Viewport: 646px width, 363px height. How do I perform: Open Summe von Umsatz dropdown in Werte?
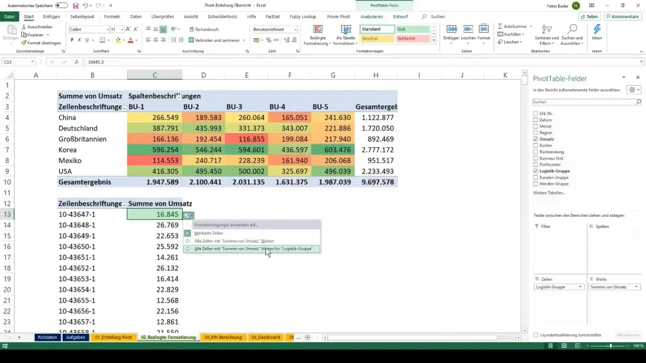tap(637, 287)
